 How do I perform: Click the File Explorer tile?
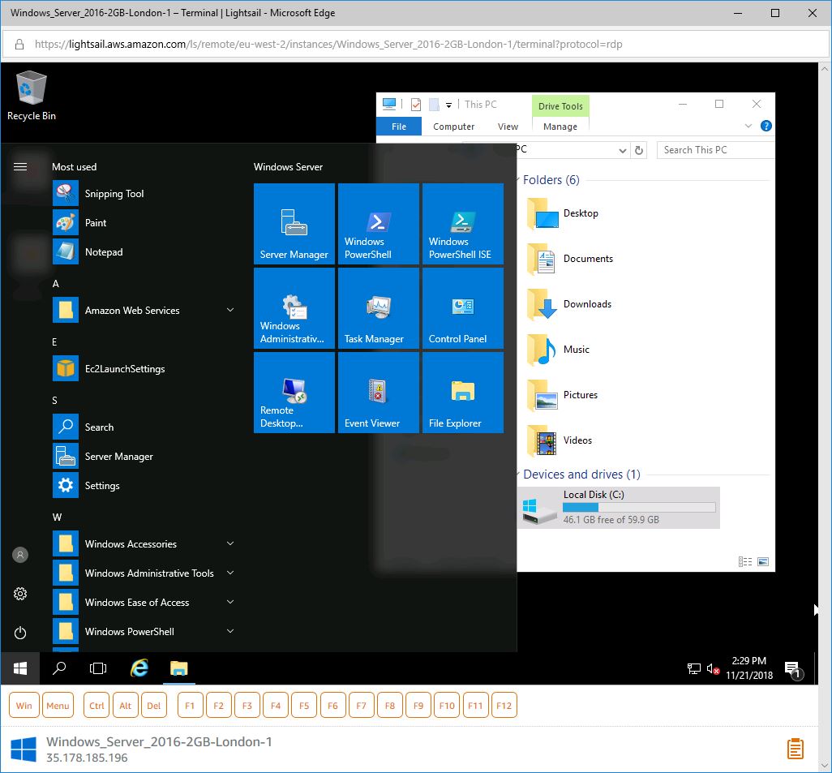pyautogui.click(x=463, y=393)
